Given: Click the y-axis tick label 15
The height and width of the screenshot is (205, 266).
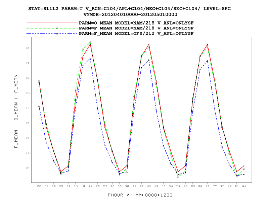Looking at the screenshot, I should tap(27, 93).
